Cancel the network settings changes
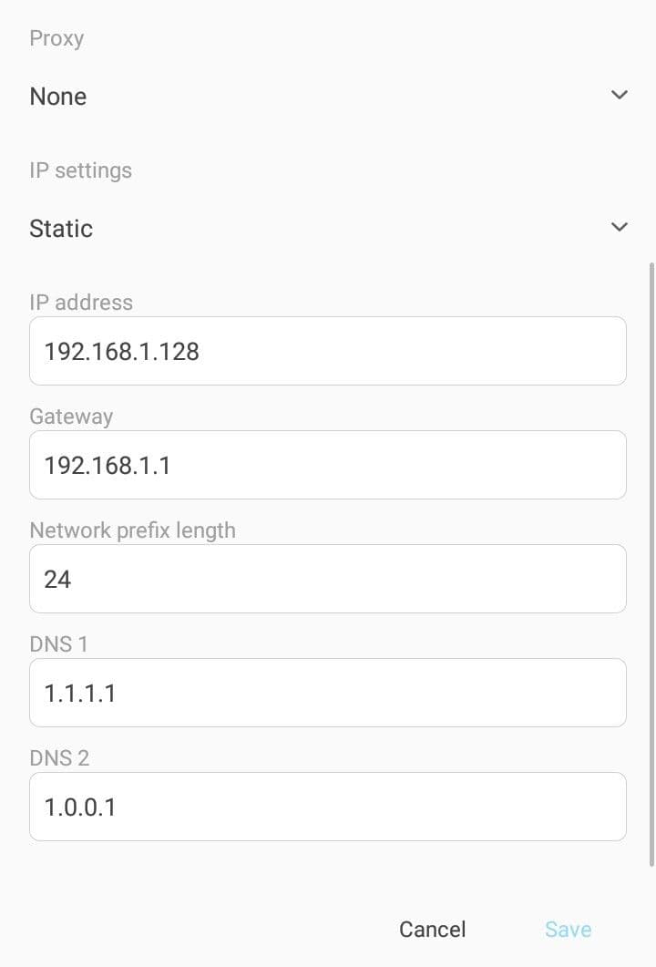 [x=432, y=930]
